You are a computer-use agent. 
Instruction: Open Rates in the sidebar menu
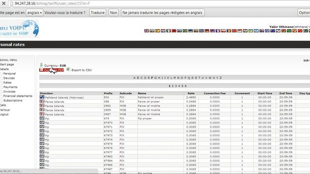pos(7,83)
